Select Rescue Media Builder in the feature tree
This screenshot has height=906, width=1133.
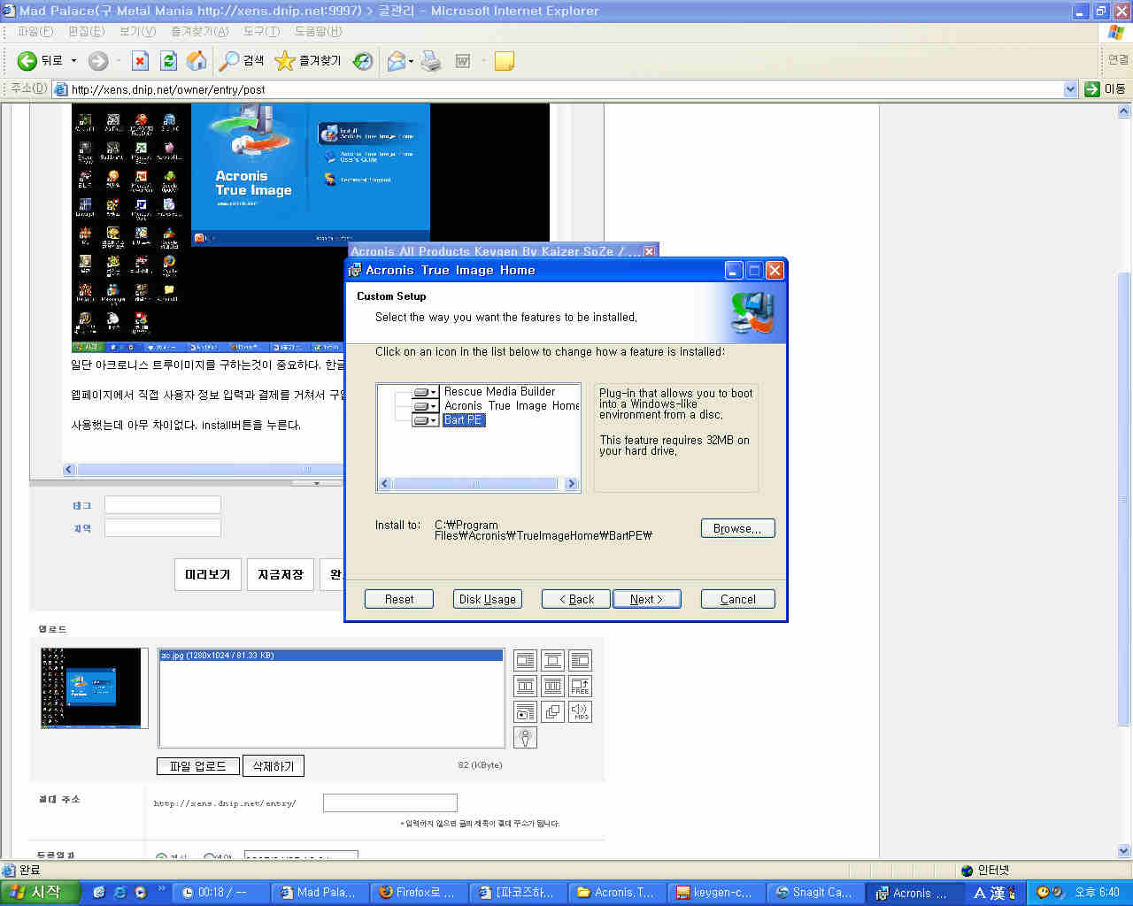499,392
